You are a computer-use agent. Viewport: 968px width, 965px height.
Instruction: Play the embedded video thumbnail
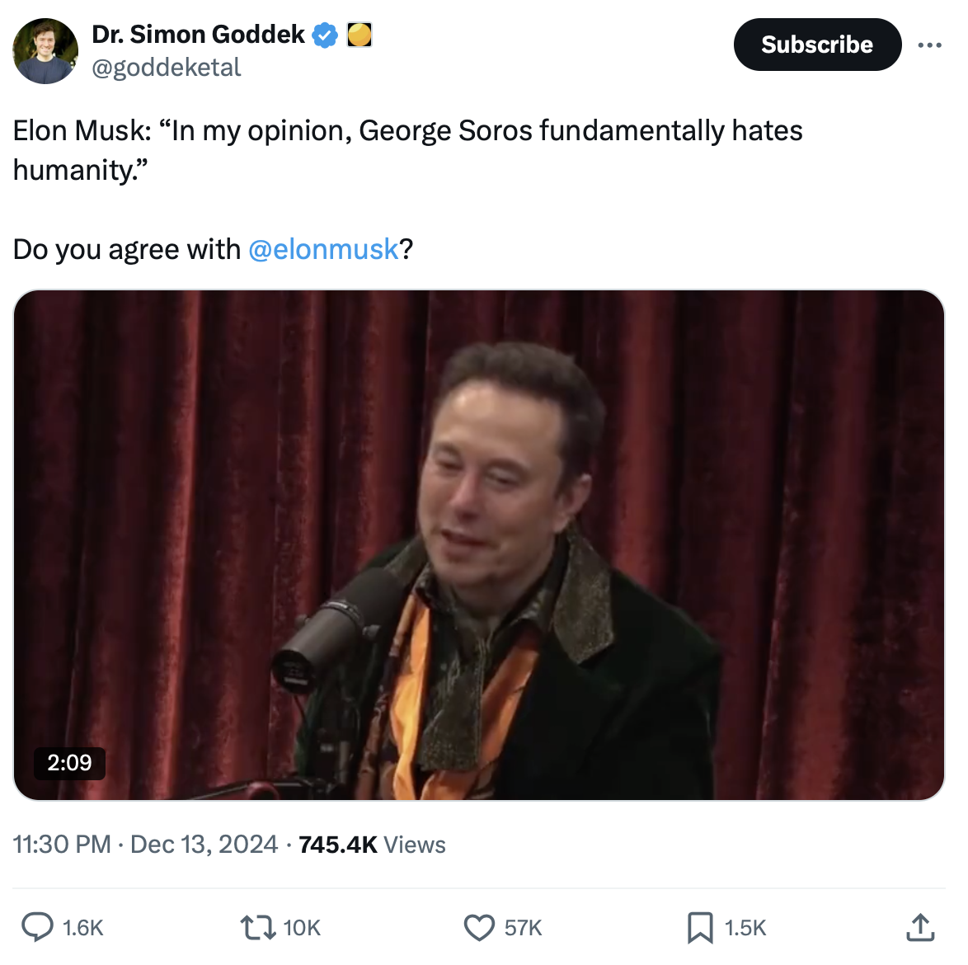(x=478, y=544)
